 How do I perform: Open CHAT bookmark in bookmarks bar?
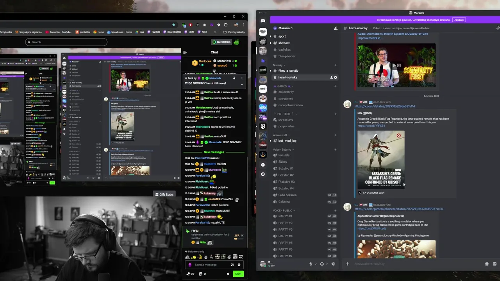(x=189, y=32)
